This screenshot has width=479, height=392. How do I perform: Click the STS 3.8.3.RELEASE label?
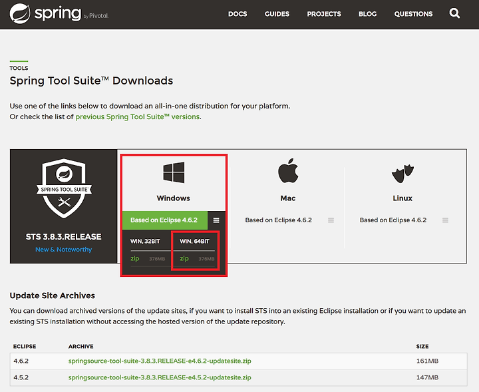[64, 237]
